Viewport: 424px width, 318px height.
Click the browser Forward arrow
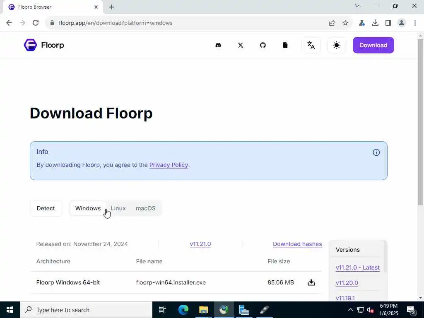[22, 23]
